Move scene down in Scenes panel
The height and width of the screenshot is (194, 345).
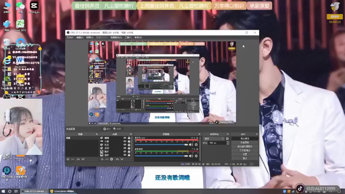click(x=83, y=159)
